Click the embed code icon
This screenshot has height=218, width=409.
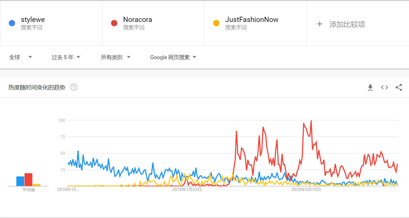click(x=384, y=87)
